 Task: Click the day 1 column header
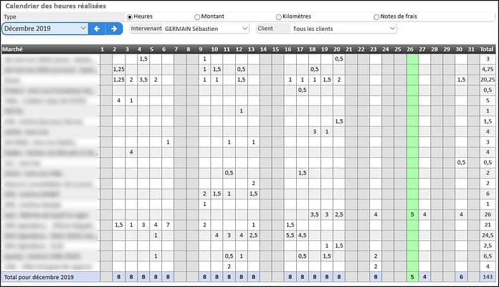click(x=103, y=49)
